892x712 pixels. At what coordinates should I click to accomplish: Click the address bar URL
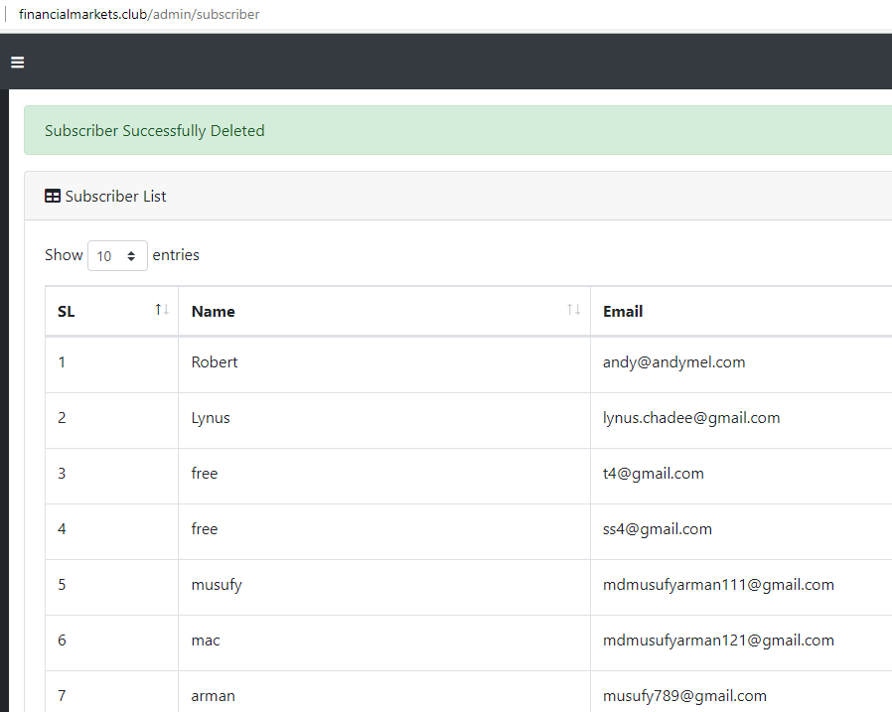[139, 15]
